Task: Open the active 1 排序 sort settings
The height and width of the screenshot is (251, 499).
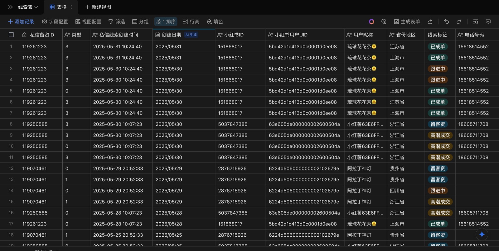Action: [166, 21]
